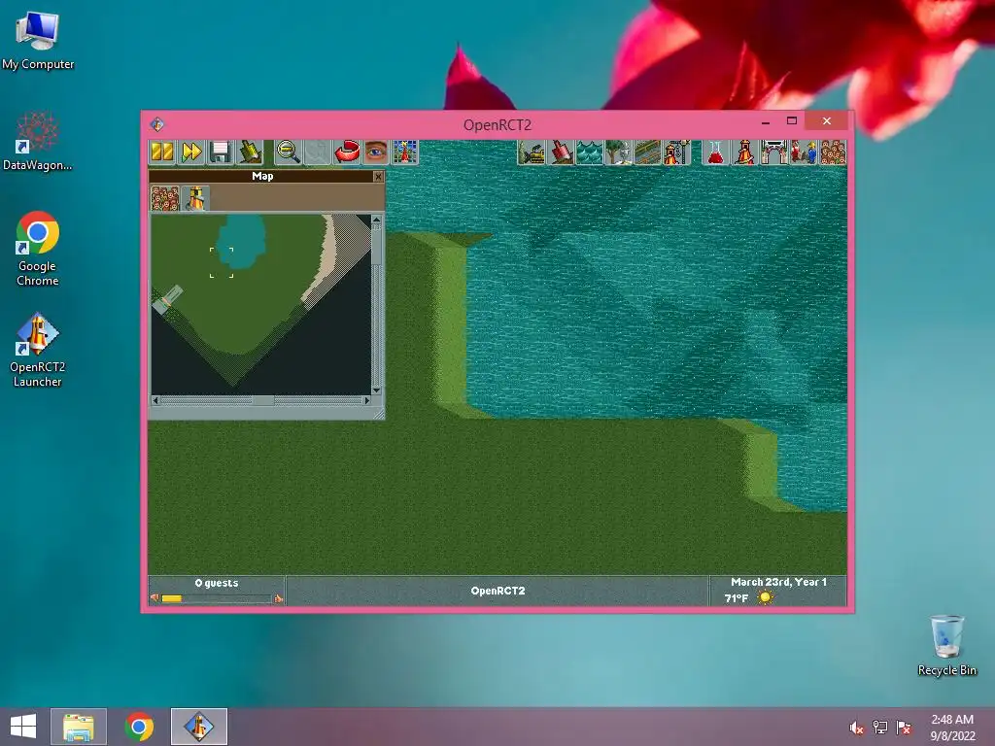
Task: Click the park rating bar
Action: coord(217,598)
